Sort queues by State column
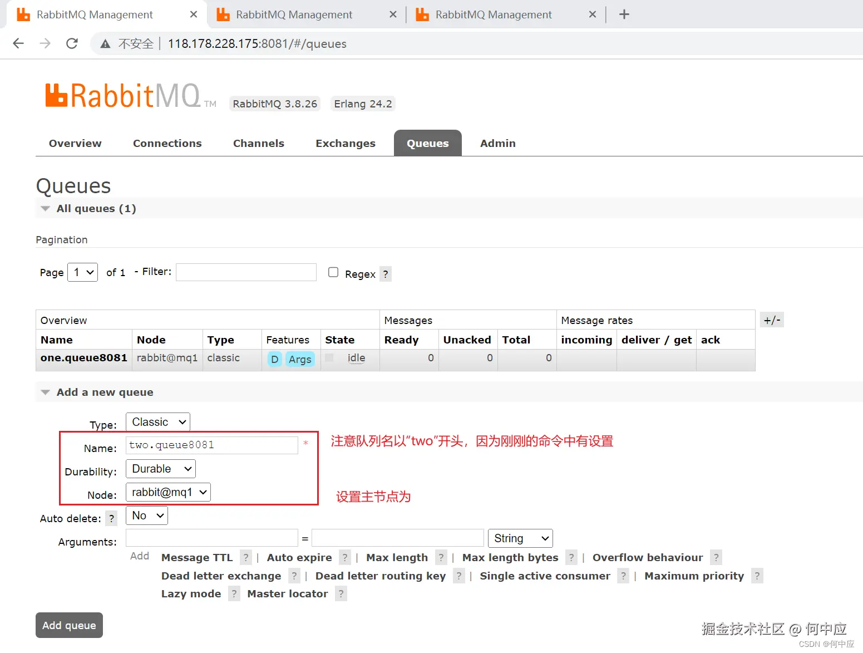Viewport: 863px width, 653px height. point(340,340)
